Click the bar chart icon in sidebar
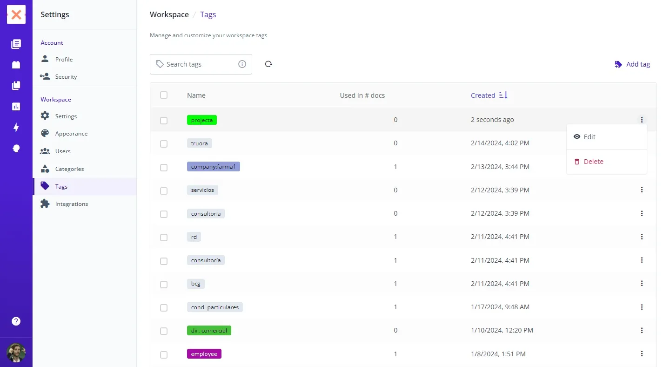Viewport: 670px width, 367px height. click(16, 107)
